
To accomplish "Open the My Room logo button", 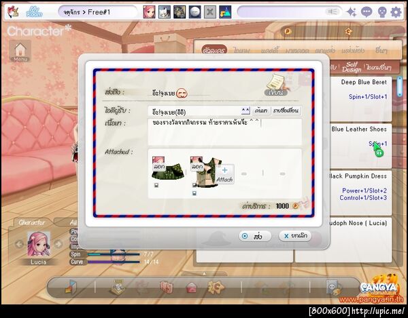I will coord(34,12).
